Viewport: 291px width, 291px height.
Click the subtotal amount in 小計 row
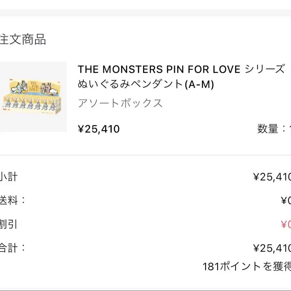272,177
